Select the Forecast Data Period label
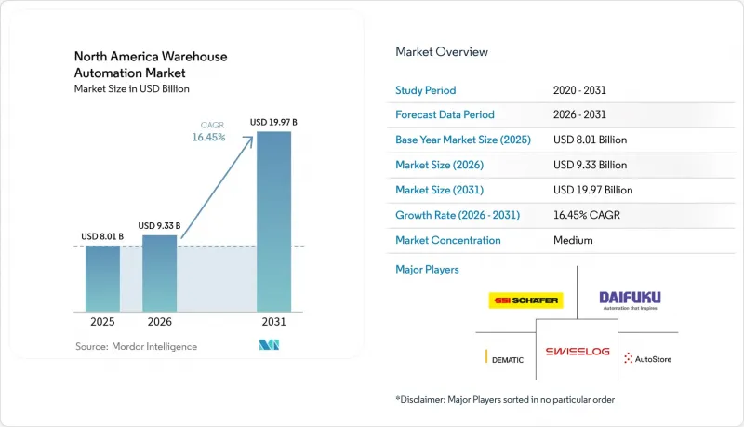This screenshot has width=744, height=427. 445,114
